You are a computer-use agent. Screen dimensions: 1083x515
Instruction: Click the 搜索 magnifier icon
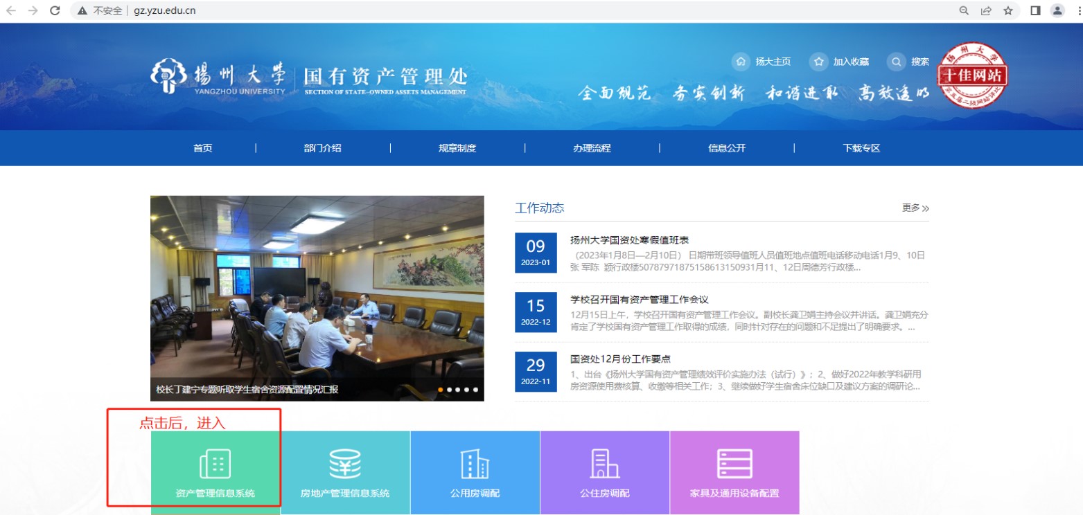[896, 62]
